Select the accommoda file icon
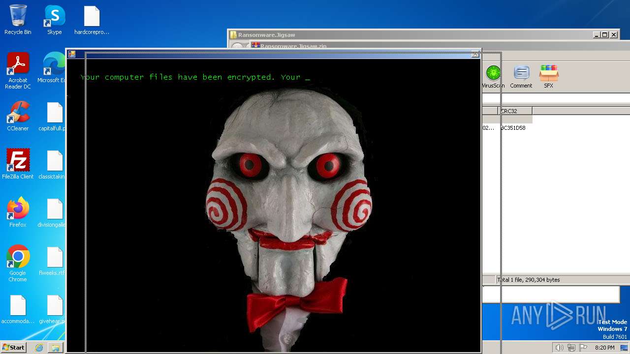The image size is (630, 354). coord(18,309)
